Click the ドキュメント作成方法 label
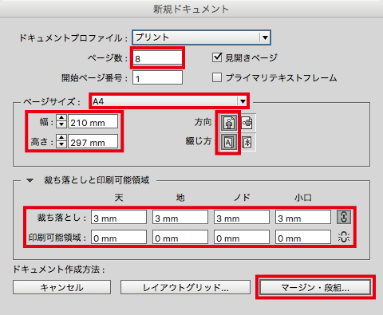 tap(59, 270)
